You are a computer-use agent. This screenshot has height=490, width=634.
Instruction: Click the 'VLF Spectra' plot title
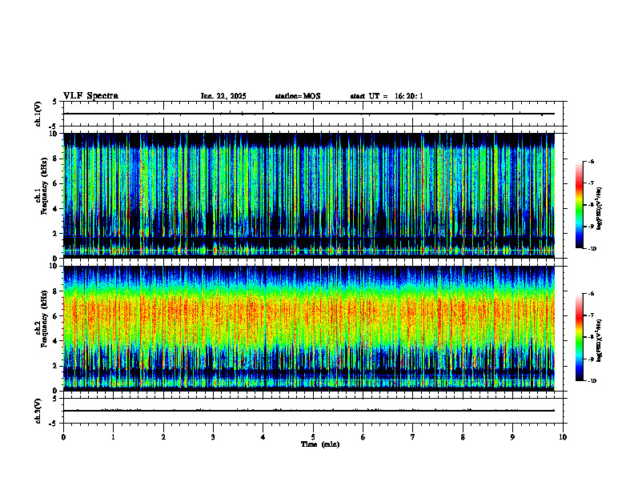pyautogui.click(x=90, y=96)
